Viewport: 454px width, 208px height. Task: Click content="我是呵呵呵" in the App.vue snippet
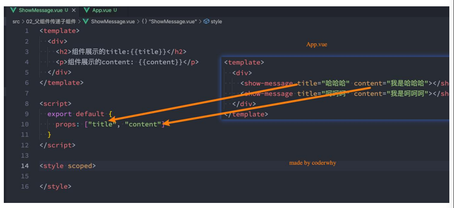coord(391,94)
